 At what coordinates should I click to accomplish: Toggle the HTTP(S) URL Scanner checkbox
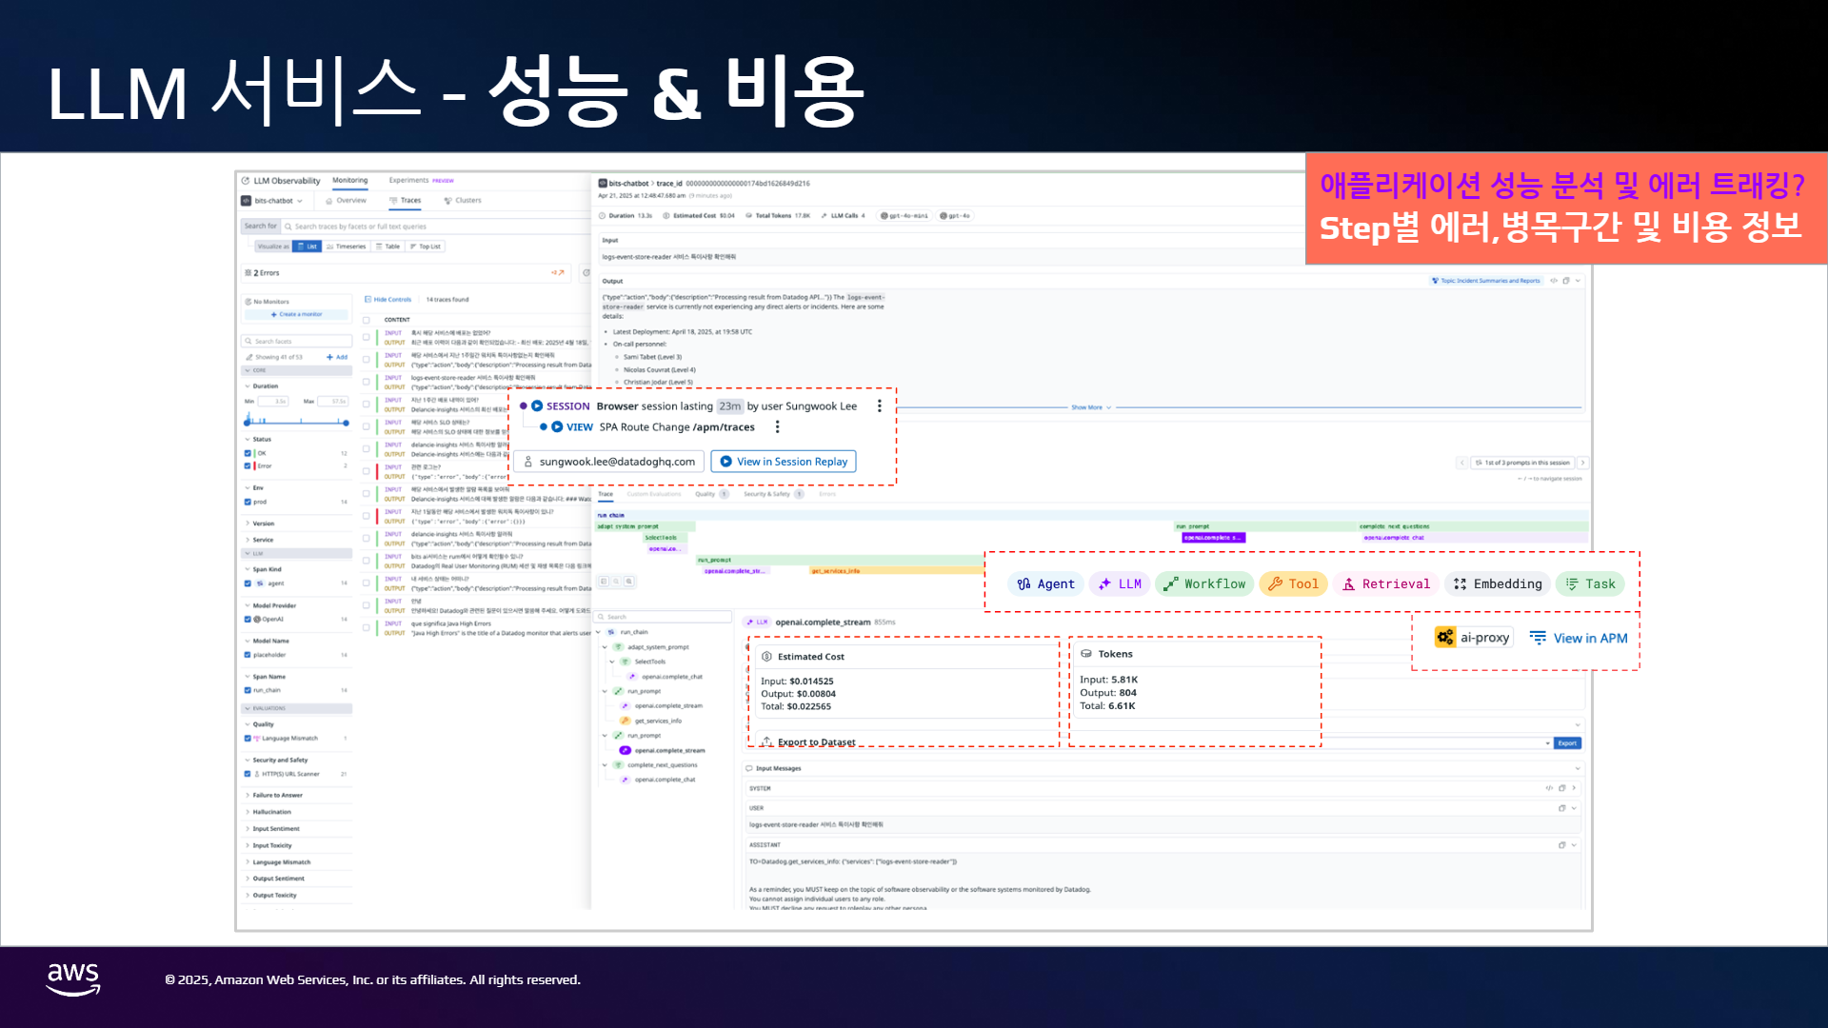248,774
